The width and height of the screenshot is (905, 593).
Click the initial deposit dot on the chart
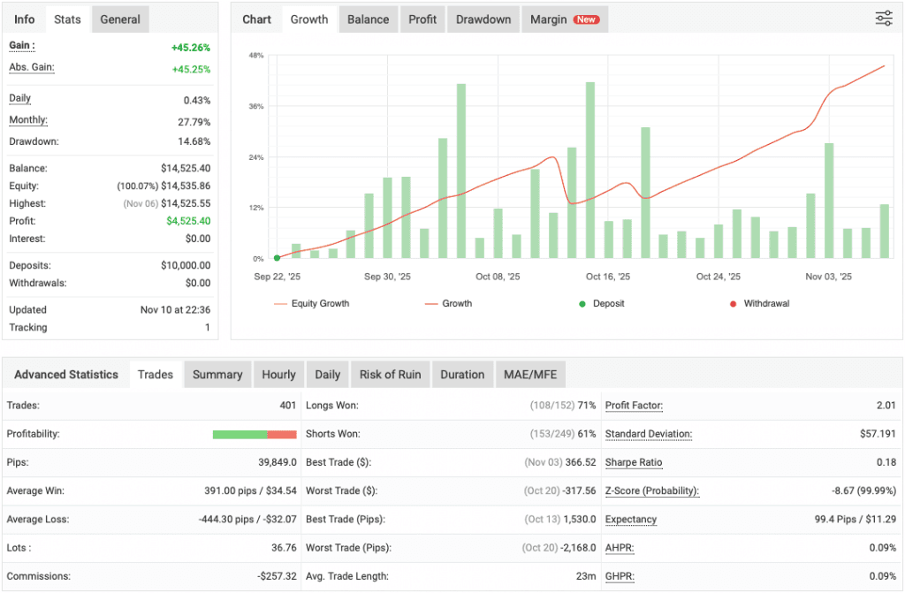tap(277, 257)
